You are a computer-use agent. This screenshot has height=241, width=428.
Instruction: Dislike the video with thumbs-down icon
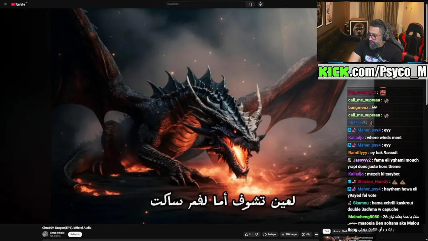point(256,234)
